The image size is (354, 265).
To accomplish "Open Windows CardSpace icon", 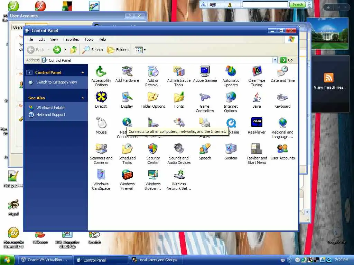I will point(101,180).
